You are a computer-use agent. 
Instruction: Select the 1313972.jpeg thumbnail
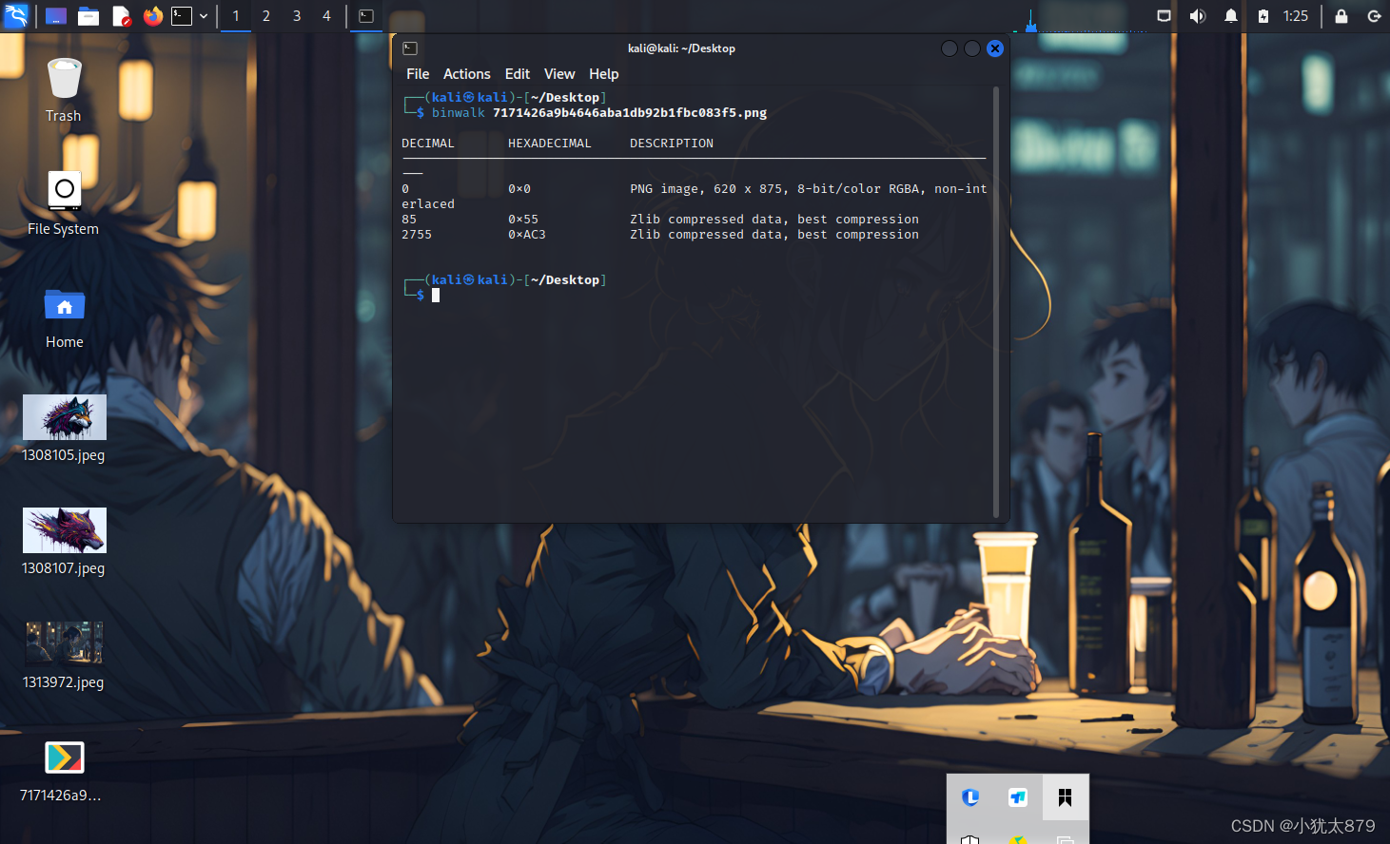(x=64, y=643)
